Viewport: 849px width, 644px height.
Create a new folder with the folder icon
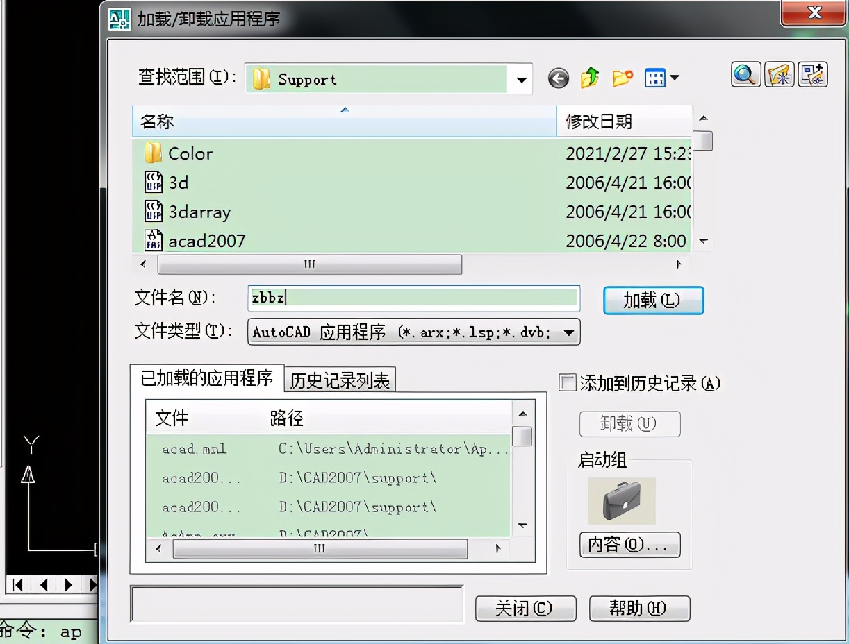[622, 78]
